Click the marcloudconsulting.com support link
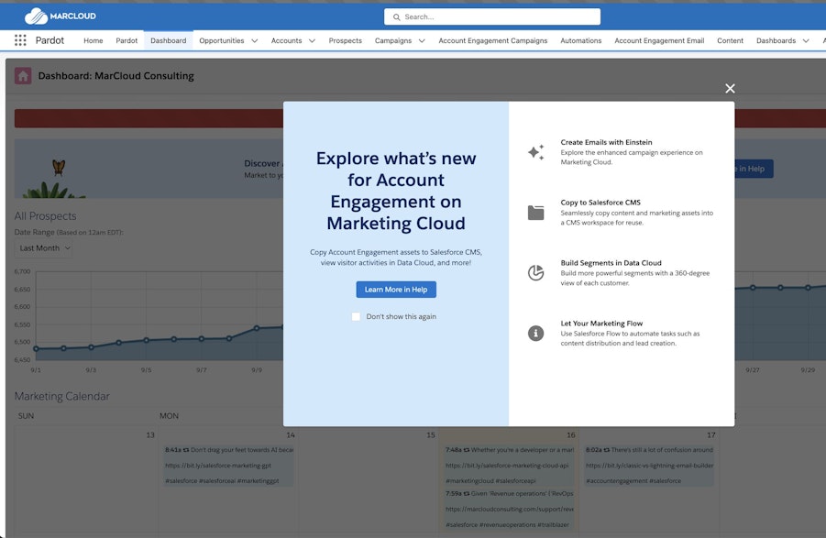 click(509, 509)
